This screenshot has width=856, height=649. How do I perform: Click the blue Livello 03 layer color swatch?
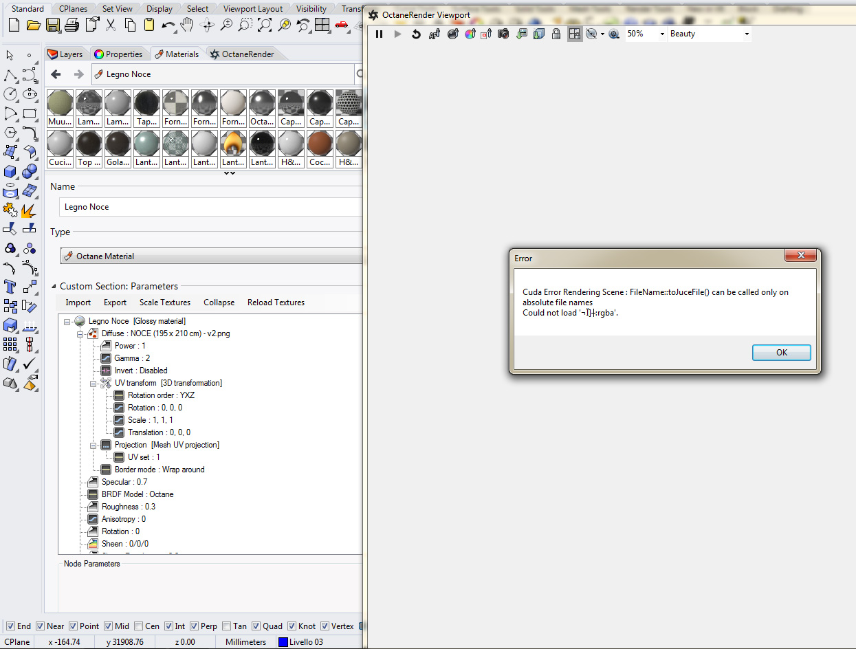283,642
